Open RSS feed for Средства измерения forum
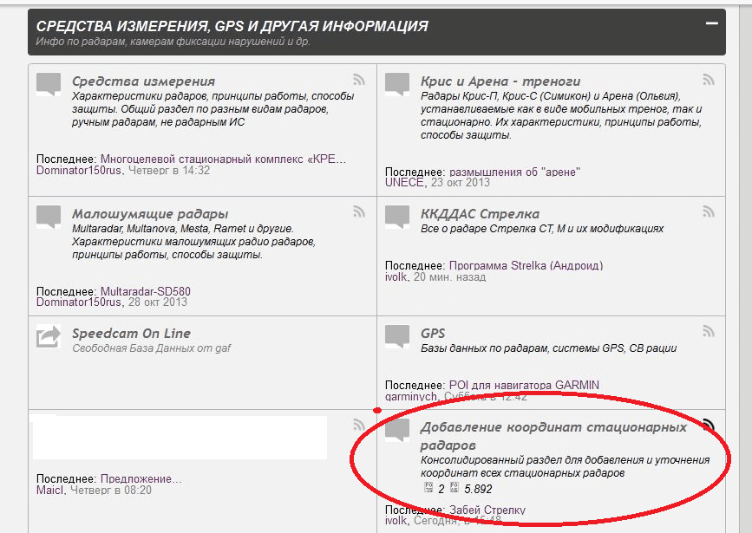 click(x=359, y=80)
